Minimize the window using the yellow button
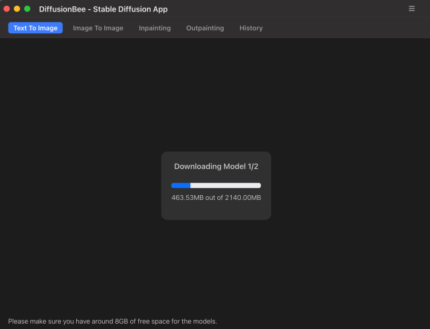Screen dimensions: 430x329 (x=17, y=9)
